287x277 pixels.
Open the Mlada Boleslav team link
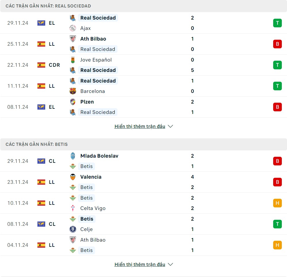coord(99,156)
